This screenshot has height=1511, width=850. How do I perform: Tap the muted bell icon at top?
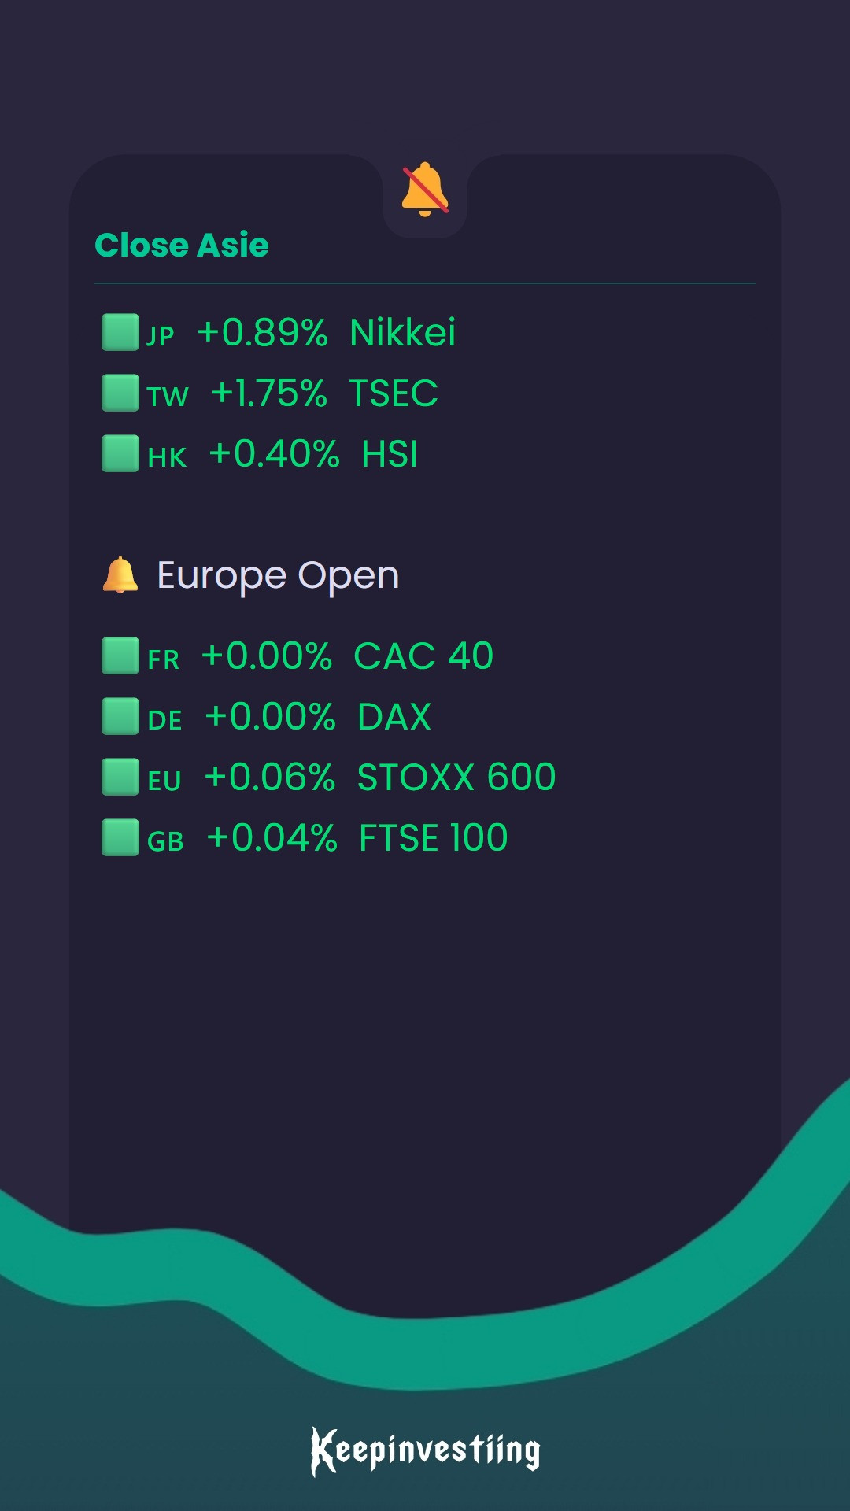tap(425, 189)
